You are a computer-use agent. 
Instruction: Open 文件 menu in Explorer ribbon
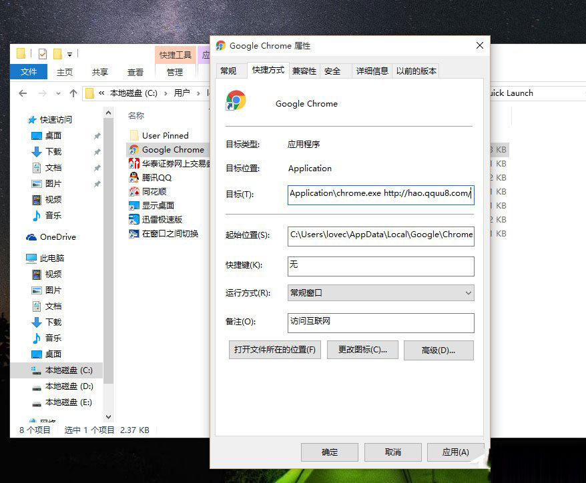[x=29, y=71]
